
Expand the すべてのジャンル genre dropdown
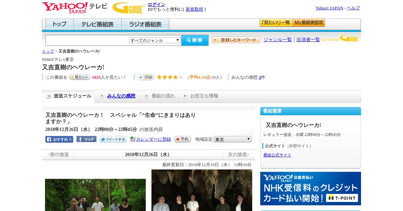click(x=155, y=40)
